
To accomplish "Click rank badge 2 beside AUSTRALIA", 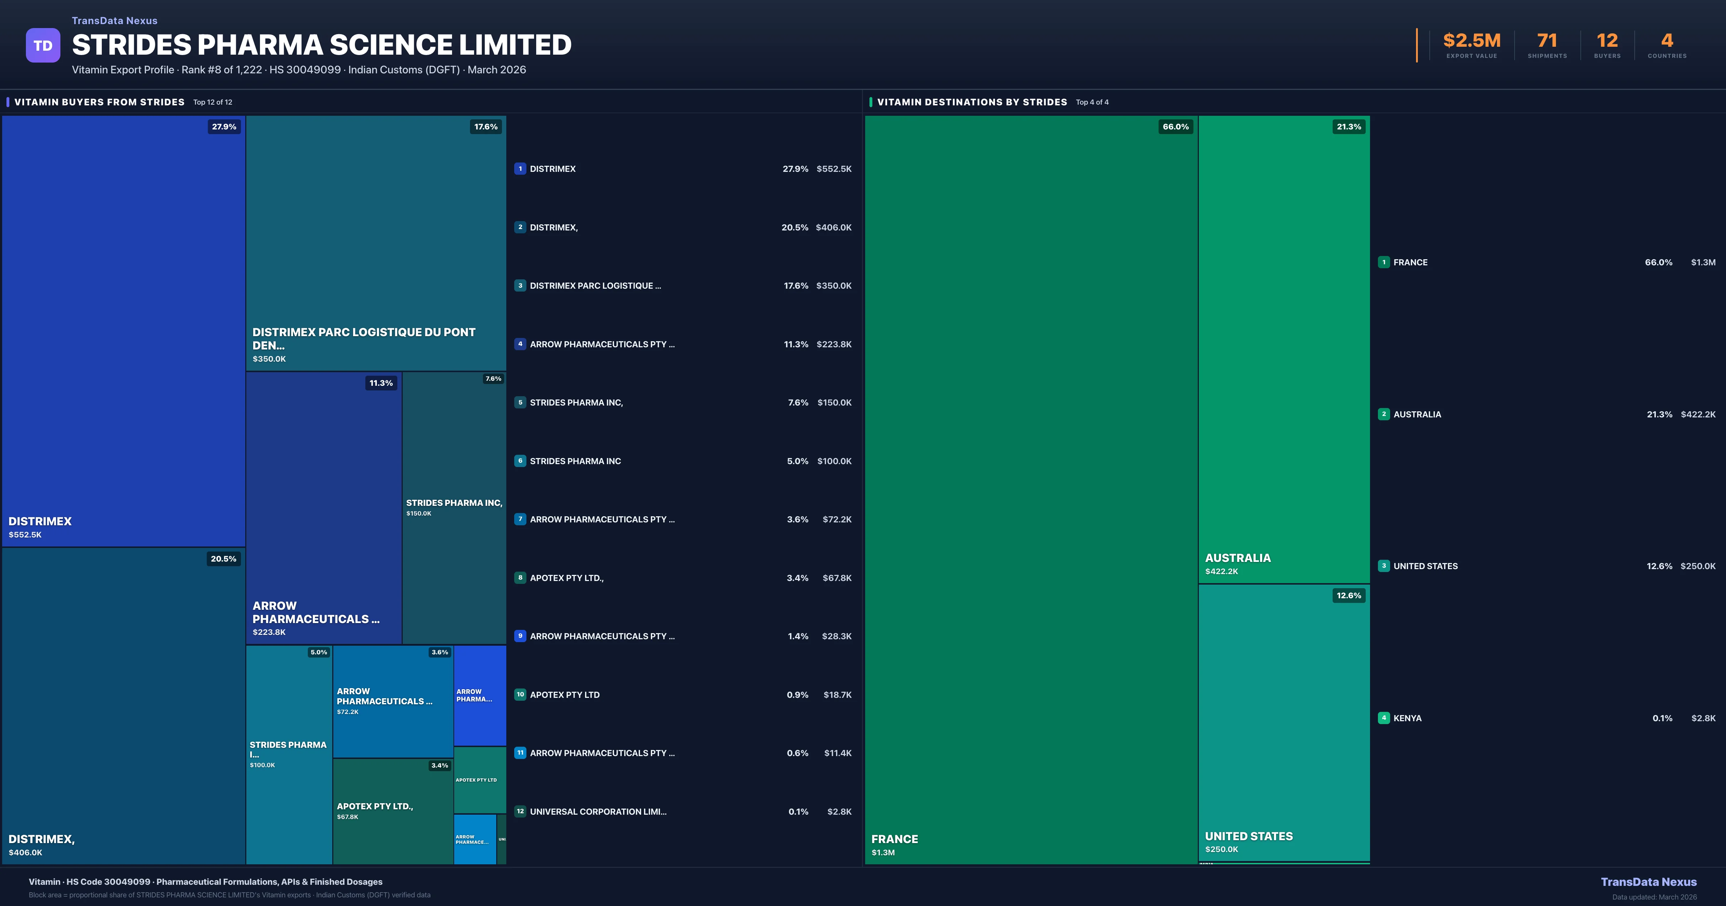I will tap(1384, 414).
